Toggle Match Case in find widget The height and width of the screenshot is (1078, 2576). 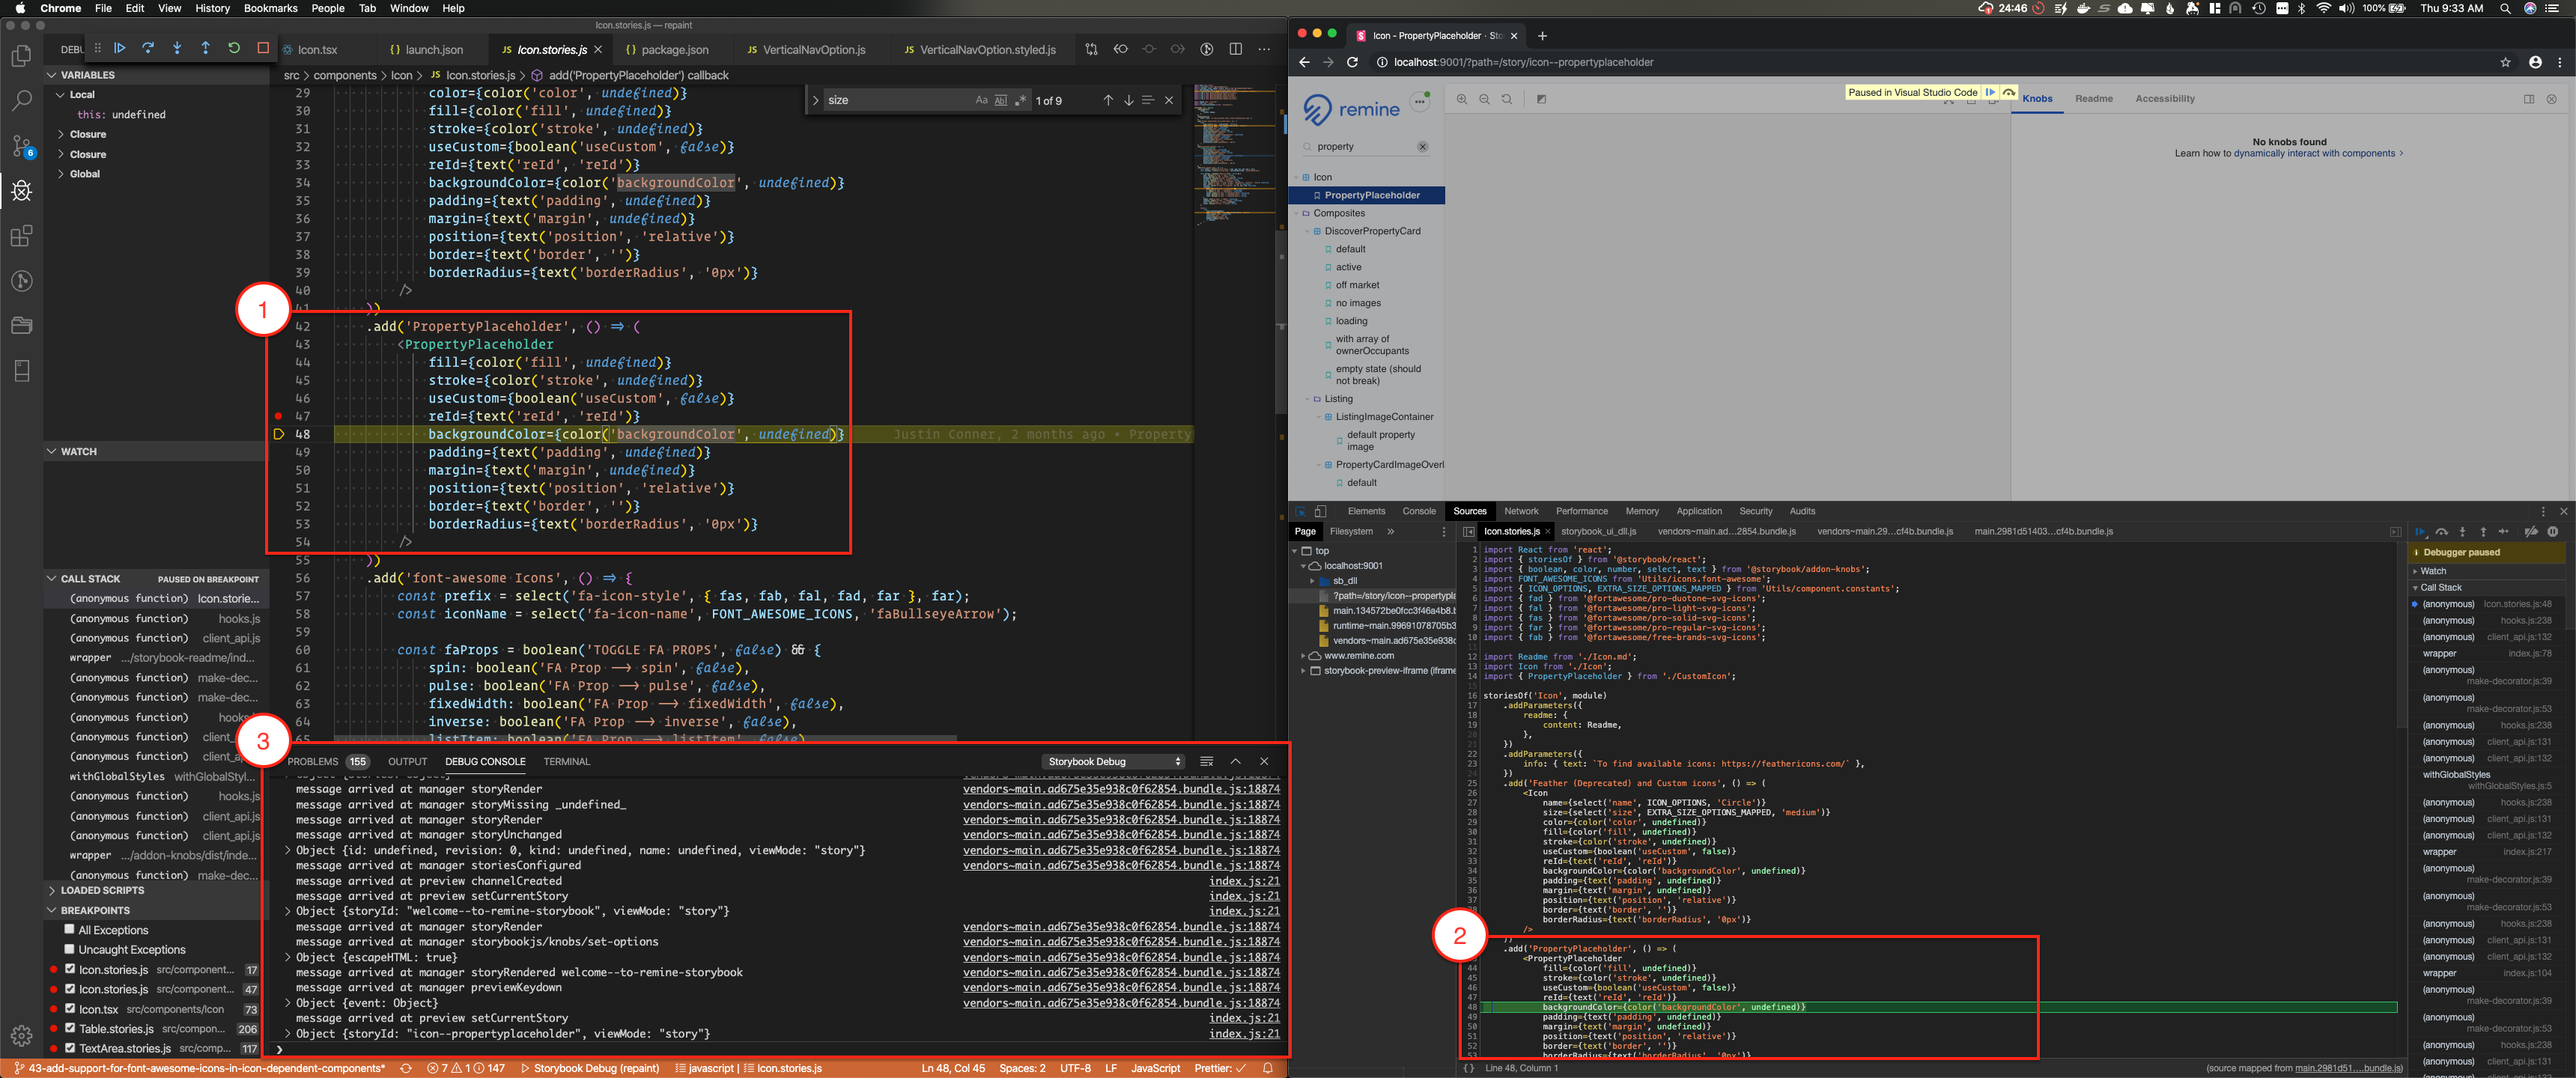(982, 100)
